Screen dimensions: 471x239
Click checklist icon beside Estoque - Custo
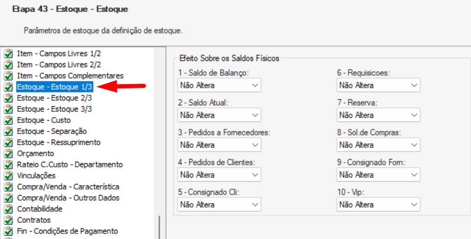(8, 120)
